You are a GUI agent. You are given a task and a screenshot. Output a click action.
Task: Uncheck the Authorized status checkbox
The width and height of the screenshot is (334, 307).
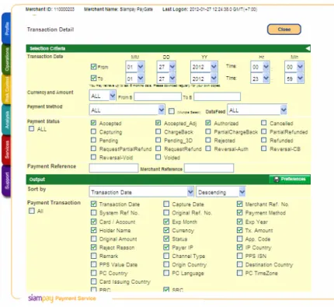point(208,123)
